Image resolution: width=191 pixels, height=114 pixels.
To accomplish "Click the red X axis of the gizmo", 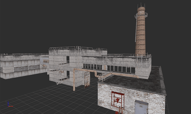I will (x=10, y=106).
